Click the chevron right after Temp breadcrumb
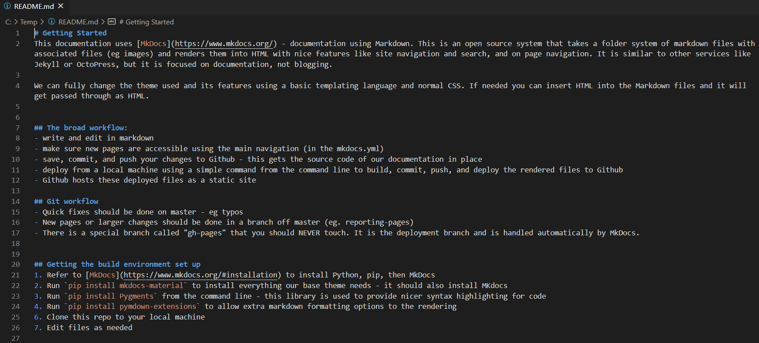 click(42, 22)
